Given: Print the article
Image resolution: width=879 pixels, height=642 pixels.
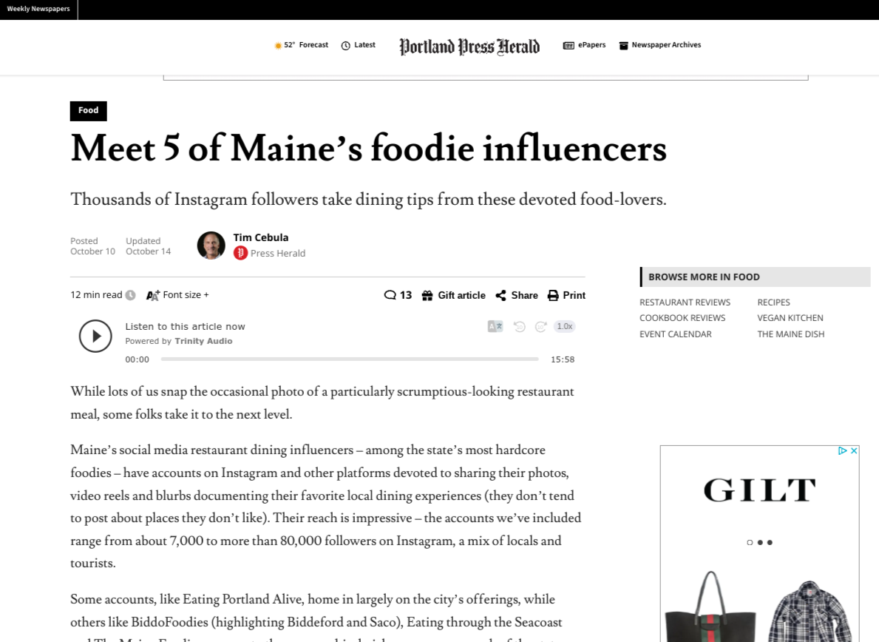Looking at the screenshot, I should pyautogui.click(x=566, y=295).
